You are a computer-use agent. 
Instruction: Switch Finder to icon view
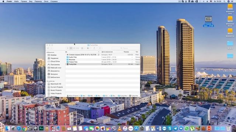(x=67, y=48)
